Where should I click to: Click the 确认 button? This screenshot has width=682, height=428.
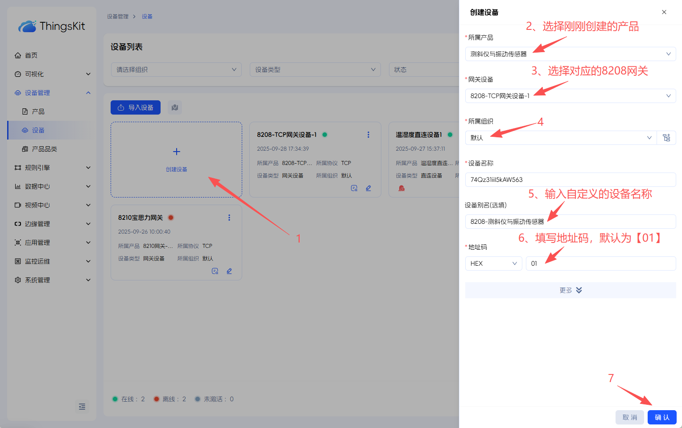661,417
